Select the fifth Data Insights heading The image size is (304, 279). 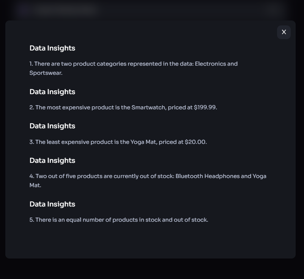(52, 204)
